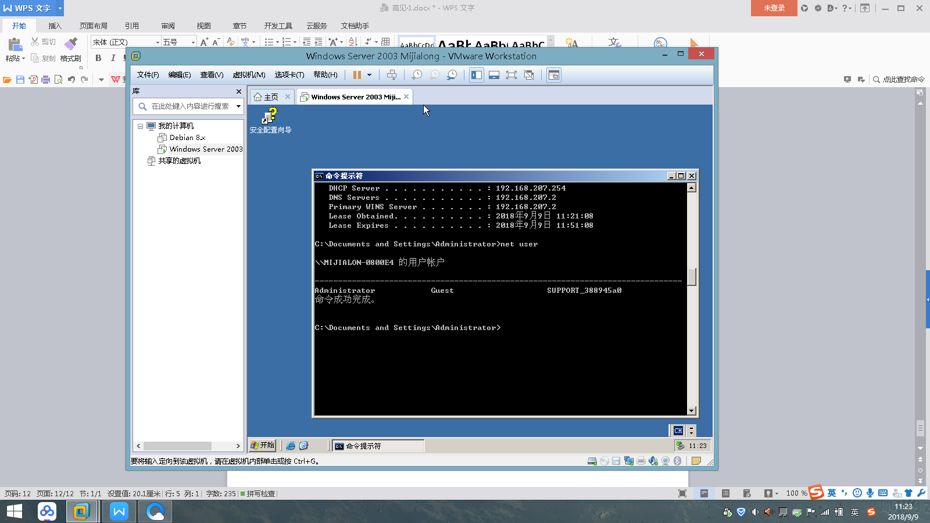This screenshot has height=523, width=930.
Task: Open the VMware snapshot manager
Action: (452, 75)
